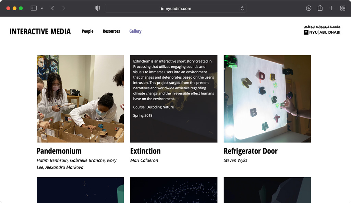Reload the nyuadim.com page

242,8
